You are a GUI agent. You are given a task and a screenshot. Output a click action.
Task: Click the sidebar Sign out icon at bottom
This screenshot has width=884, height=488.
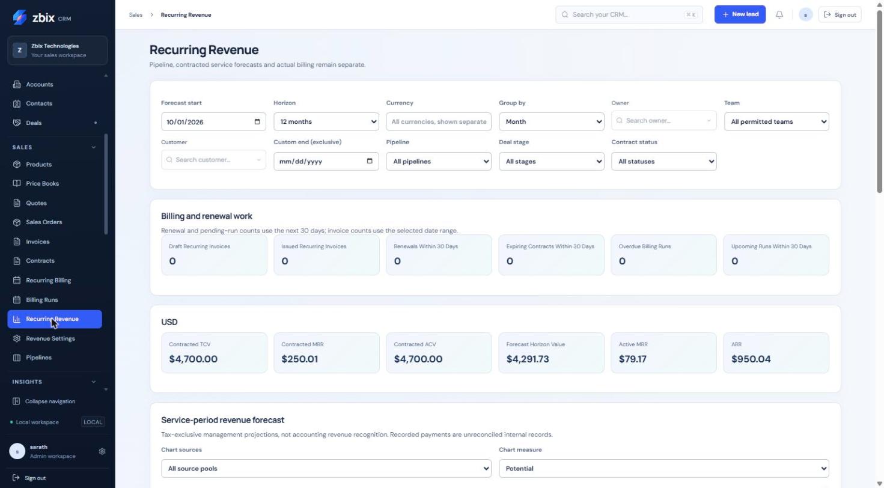[16, 478]
